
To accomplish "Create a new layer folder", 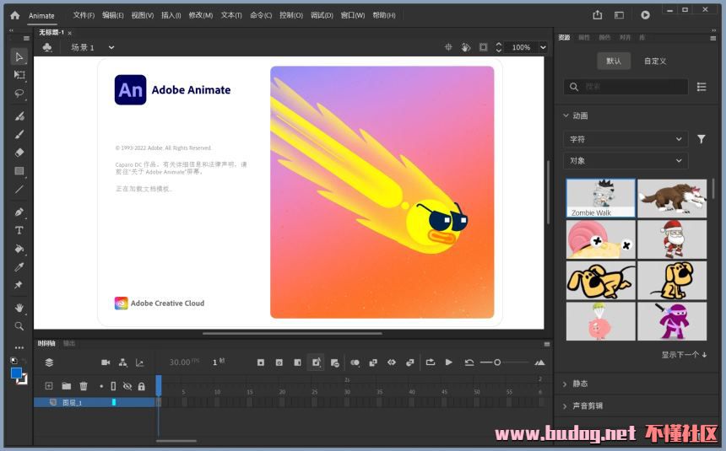I will coord(67,386).
